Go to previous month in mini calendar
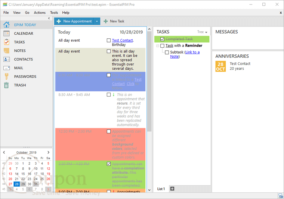The image size is (284, 199). click(x=4, y=152)
